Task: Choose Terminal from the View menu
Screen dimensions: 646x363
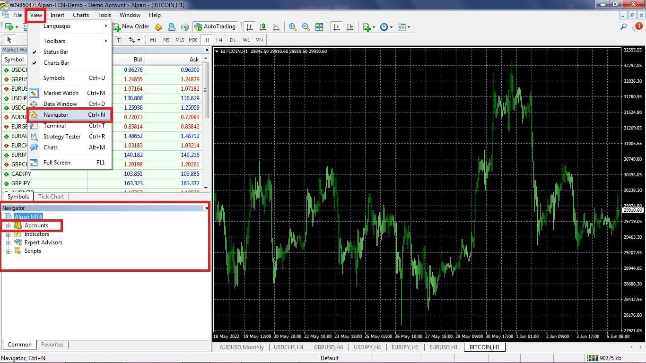Action: 70,126
